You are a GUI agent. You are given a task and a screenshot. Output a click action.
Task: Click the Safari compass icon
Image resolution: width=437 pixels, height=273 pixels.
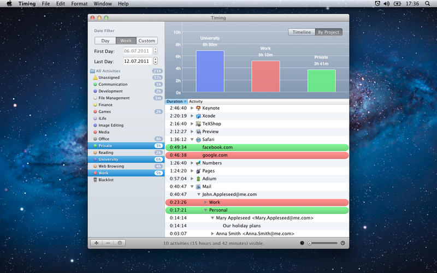198,139
